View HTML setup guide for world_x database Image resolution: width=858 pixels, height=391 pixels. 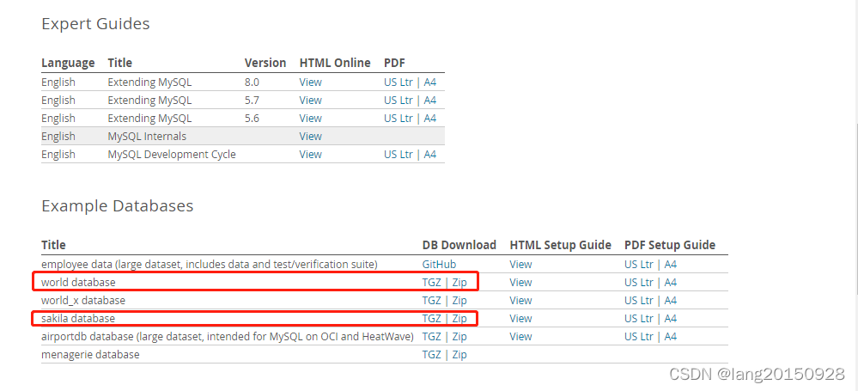point(520,301)
